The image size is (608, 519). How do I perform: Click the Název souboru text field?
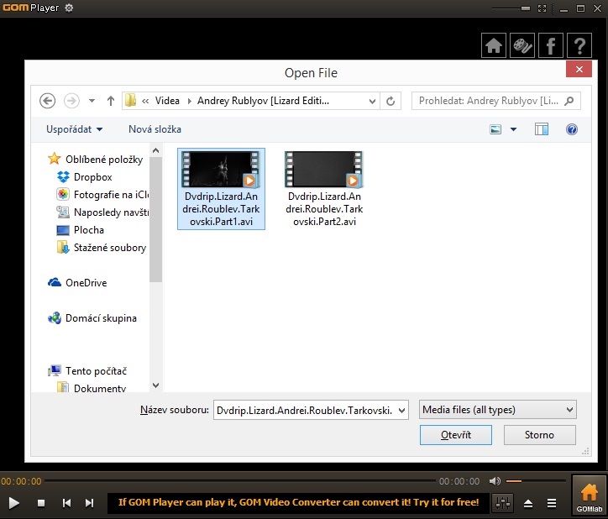pos(305,410)
